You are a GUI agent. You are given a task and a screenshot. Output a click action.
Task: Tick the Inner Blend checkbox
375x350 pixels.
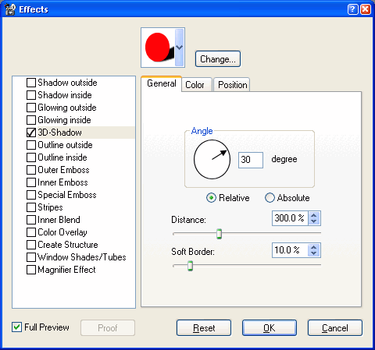pyautogui.click(x=31, y=220)
